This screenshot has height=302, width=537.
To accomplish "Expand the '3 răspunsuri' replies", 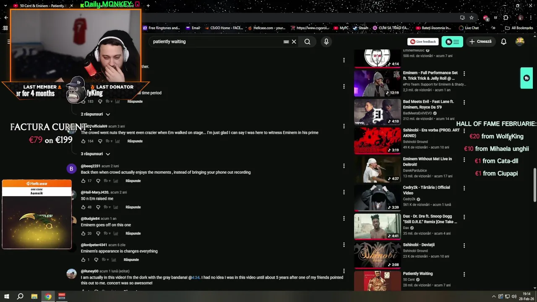I will (x=95, y=154).
